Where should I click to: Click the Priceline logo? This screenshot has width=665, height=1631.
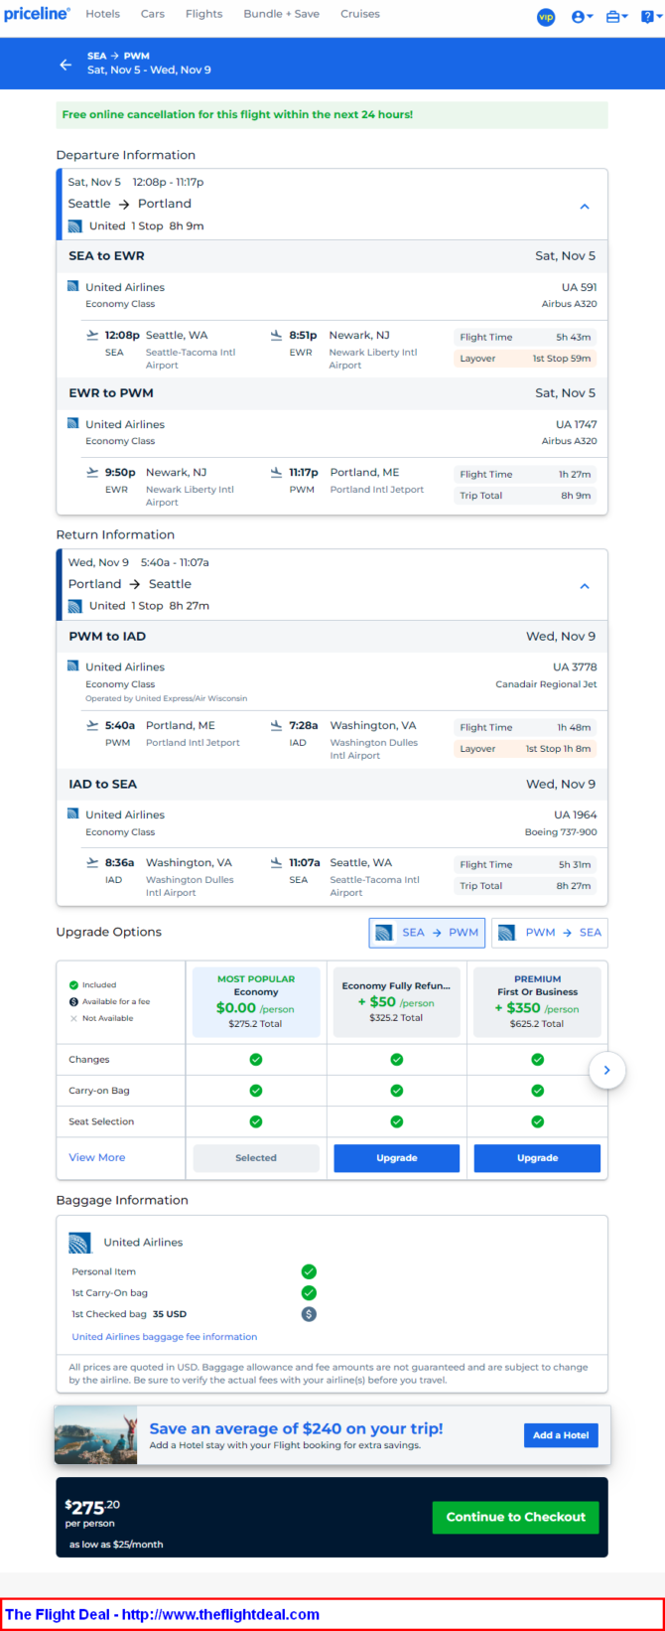click(37, 14)
